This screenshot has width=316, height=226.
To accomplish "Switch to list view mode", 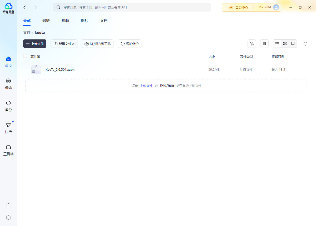I will coord(277,44).
